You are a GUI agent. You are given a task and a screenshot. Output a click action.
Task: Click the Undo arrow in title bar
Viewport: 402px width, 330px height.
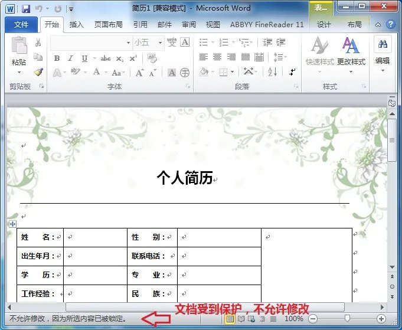[39, 9]
